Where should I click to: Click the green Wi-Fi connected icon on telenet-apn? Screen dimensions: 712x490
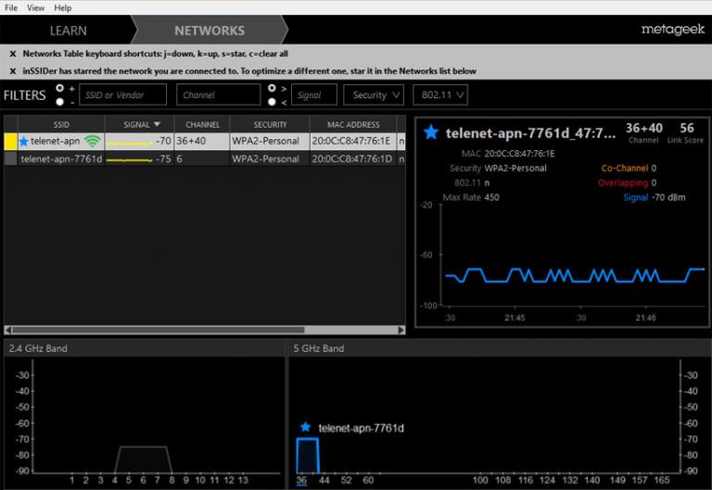(92, 142)
